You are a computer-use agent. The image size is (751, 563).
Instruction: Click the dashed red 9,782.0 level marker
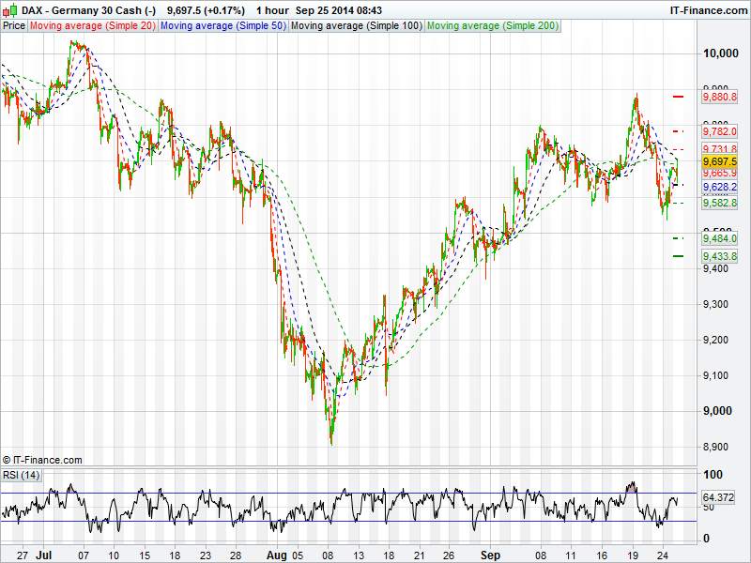point(679,130)
